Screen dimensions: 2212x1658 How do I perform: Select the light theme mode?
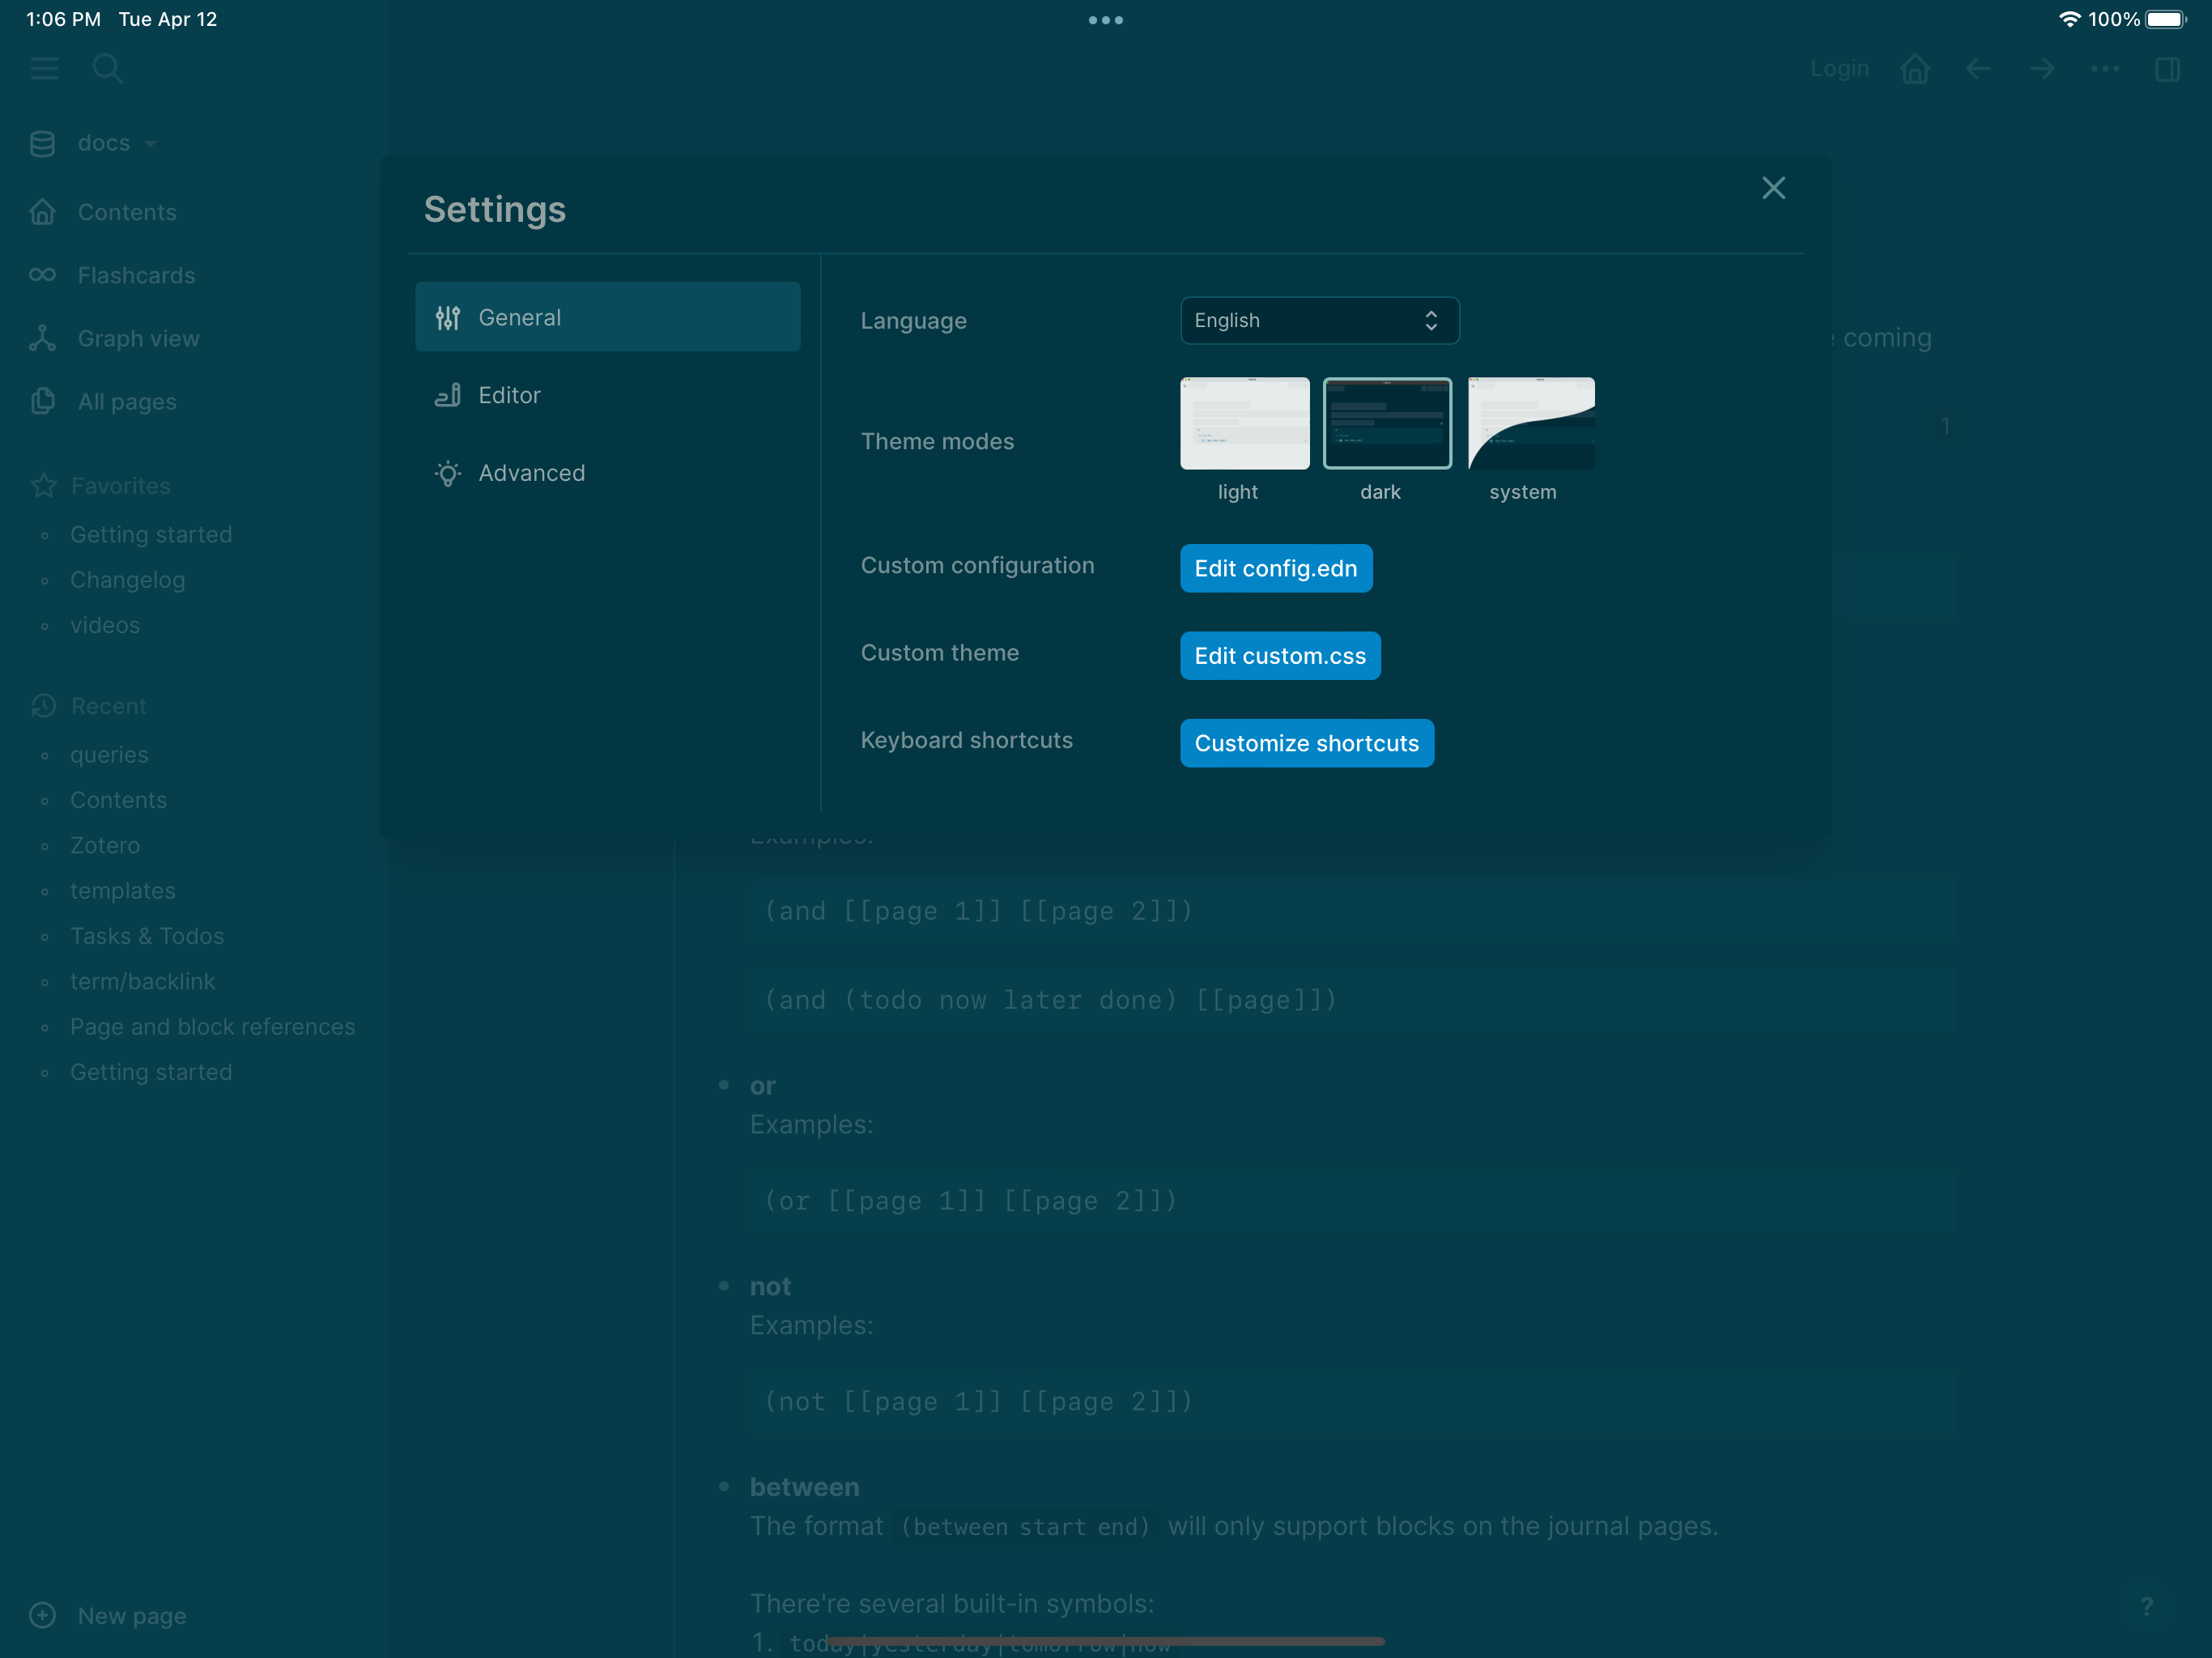[1244, 423]
